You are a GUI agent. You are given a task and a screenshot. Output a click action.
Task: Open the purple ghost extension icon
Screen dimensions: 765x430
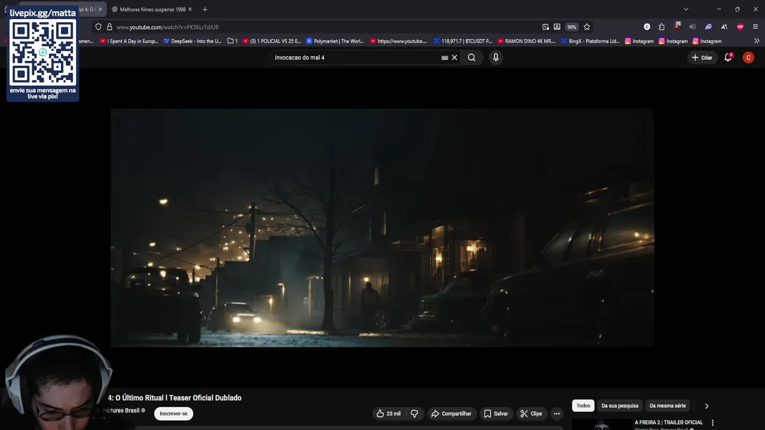coord(708,27)
